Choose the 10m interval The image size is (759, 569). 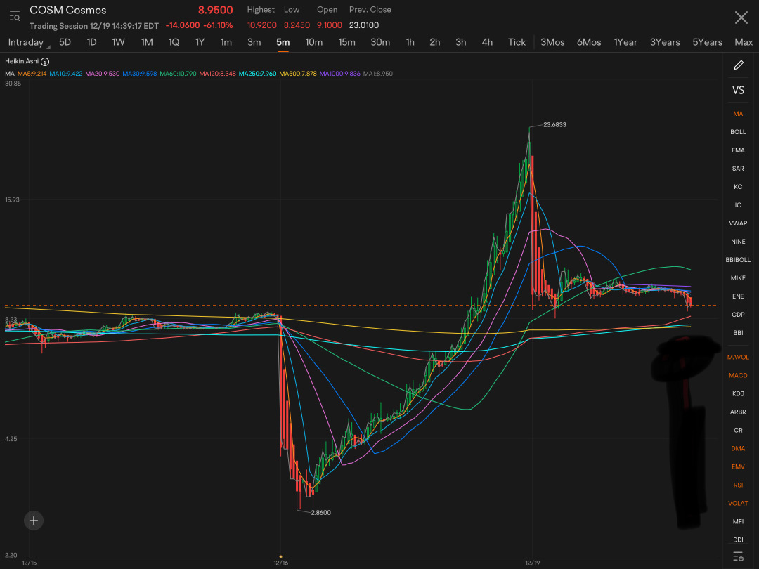pos(314,42)
